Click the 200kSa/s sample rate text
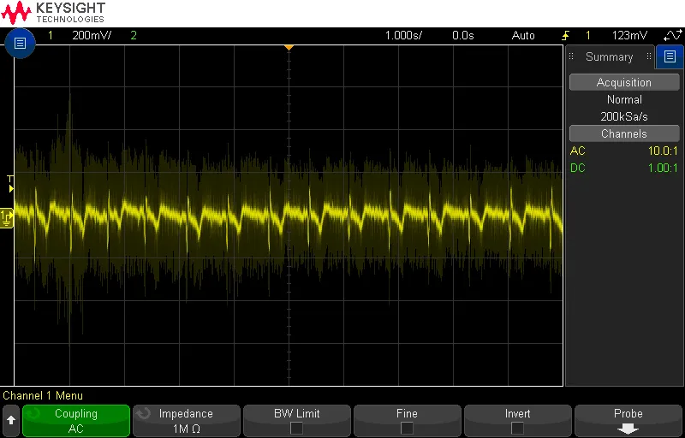This screenshot has height=438, width=685. click(x=624, y=116)
